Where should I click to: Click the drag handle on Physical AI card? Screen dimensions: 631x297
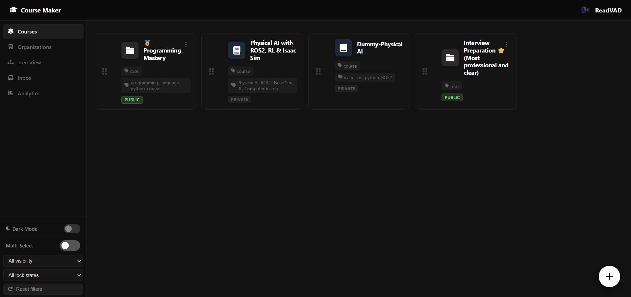(212, 71)
